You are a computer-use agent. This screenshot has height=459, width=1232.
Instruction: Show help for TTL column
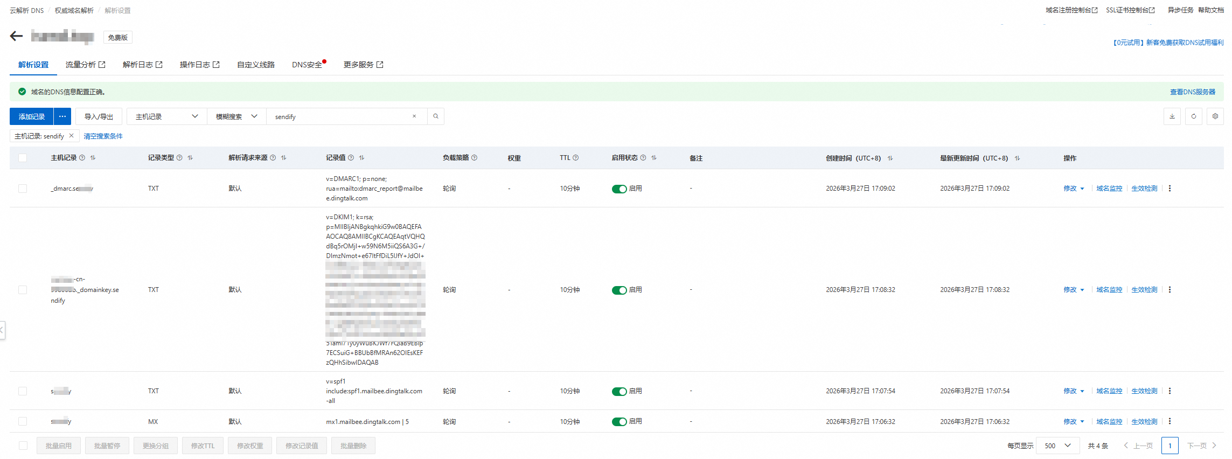(575, 158)
